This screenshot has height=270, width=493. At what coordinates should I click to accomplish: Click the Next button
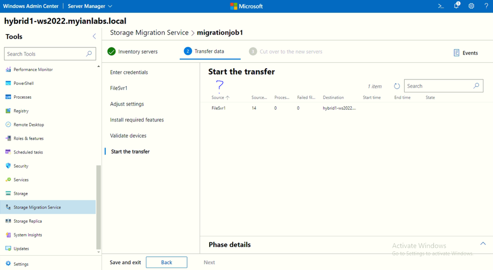(209, 263)
